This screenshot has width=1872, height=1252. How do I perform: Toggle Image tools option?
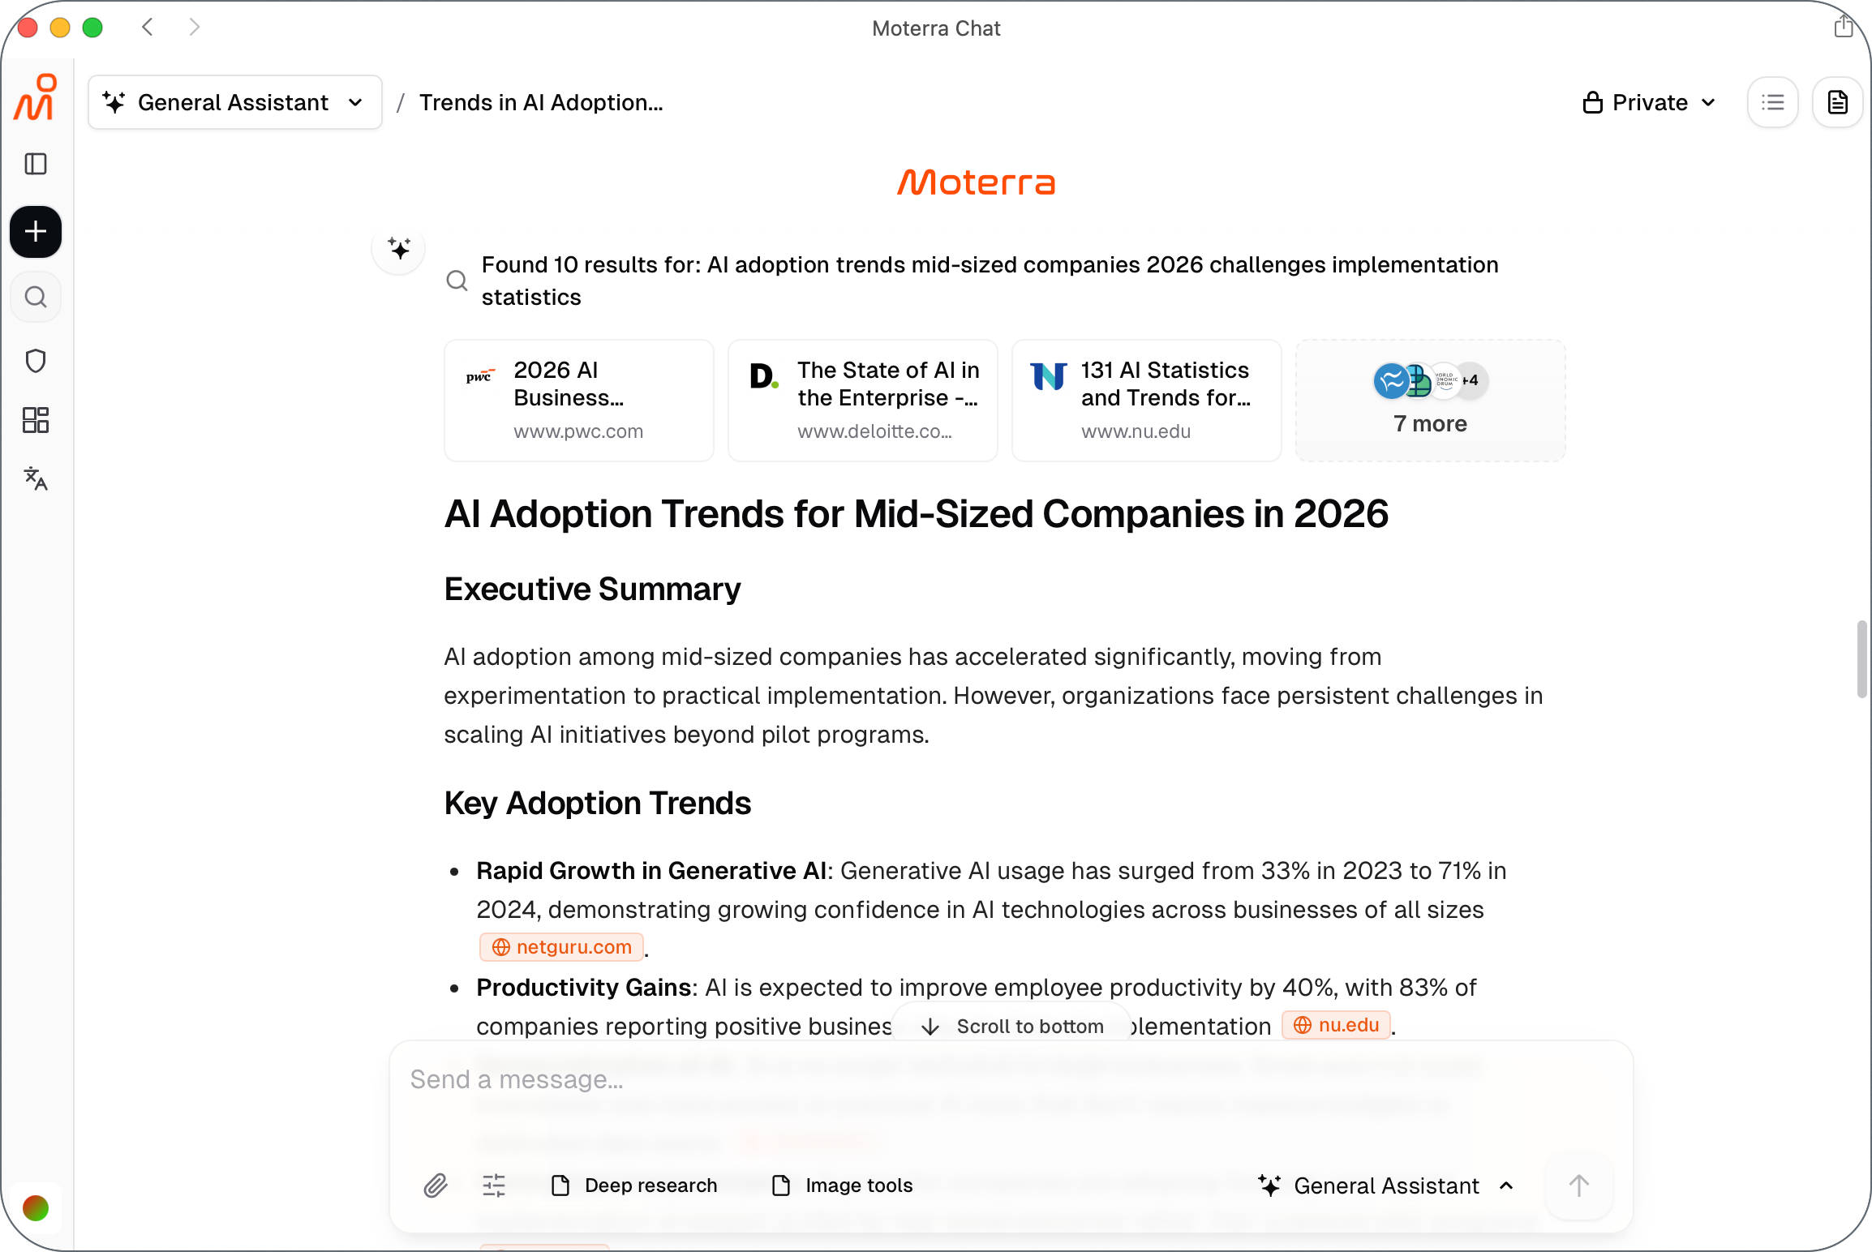(843, 1186)
